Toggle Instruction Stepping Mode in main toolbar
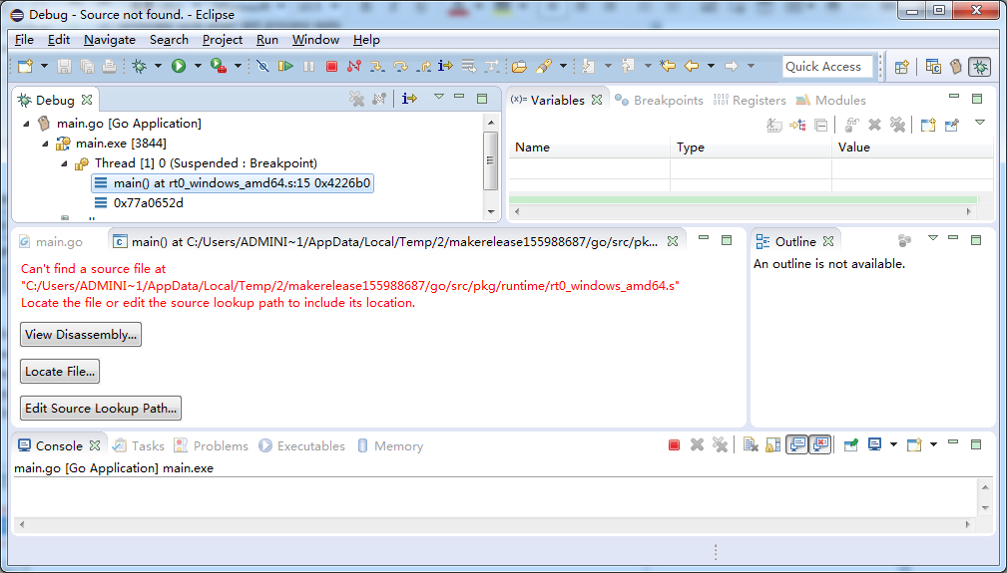The image size is (1007, 573). 446,66
